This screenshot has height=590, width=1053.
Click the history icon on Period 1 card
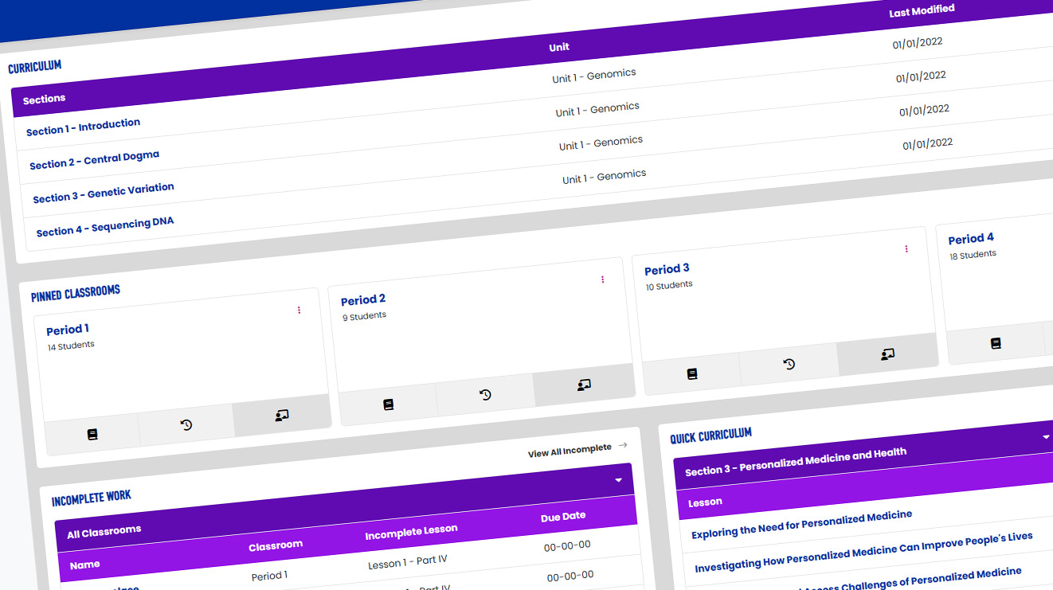pos(186,425)
